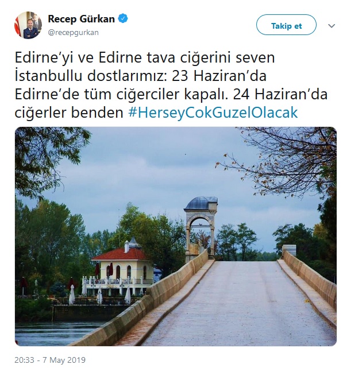347x372 pixels.
Task: Open the @recepgurkan handle link
Action: [x=74, y=32]
